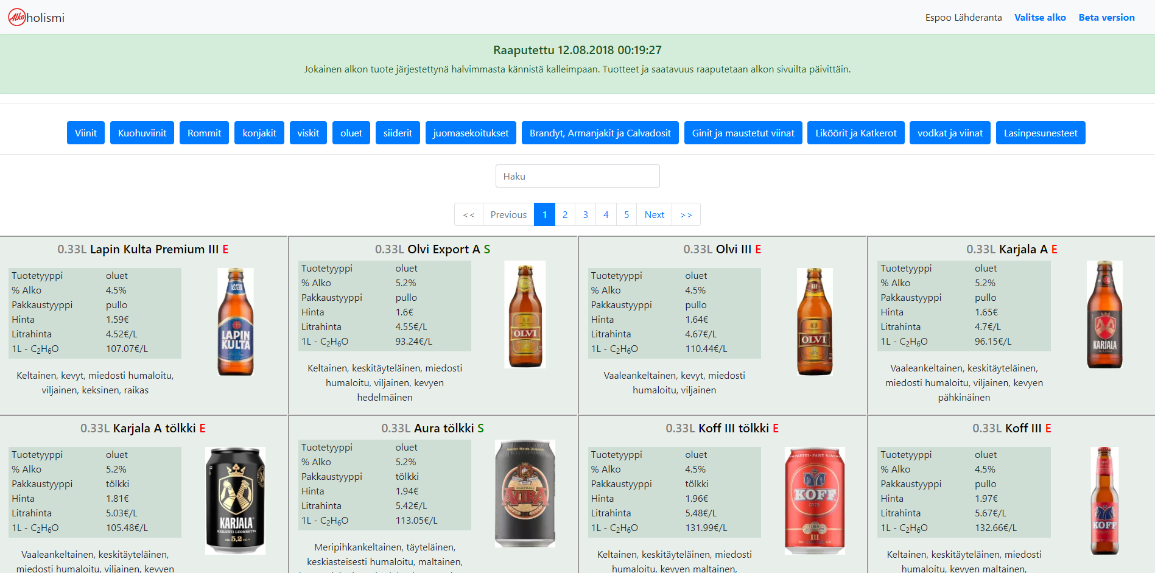Select pagination page 1
The width and height of the screenshot is (1155, 573).
click(544, 214)
